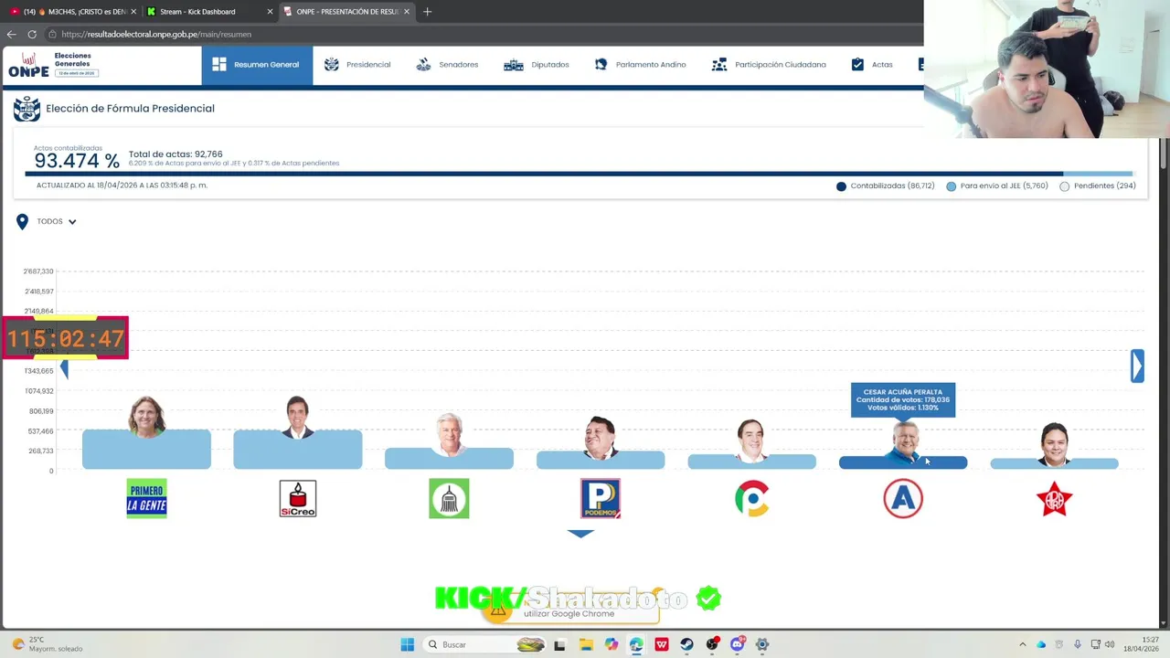
Task: Open the Presidencial tab
Action: click(x=357, y=65)
